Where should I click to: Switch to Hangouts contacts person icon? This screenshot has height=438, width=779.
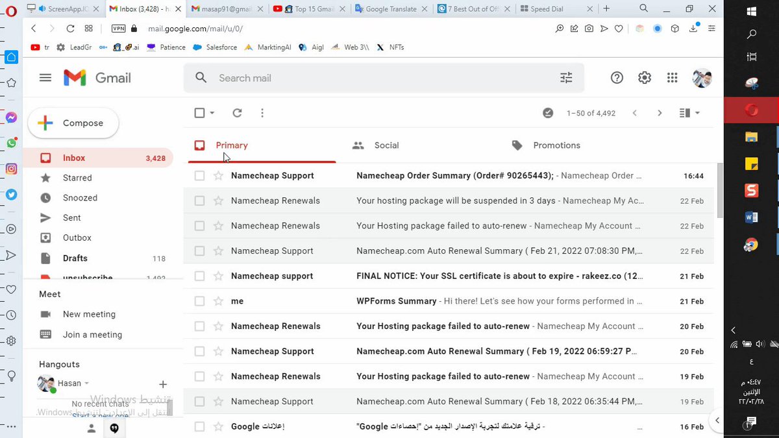(92, 428)
